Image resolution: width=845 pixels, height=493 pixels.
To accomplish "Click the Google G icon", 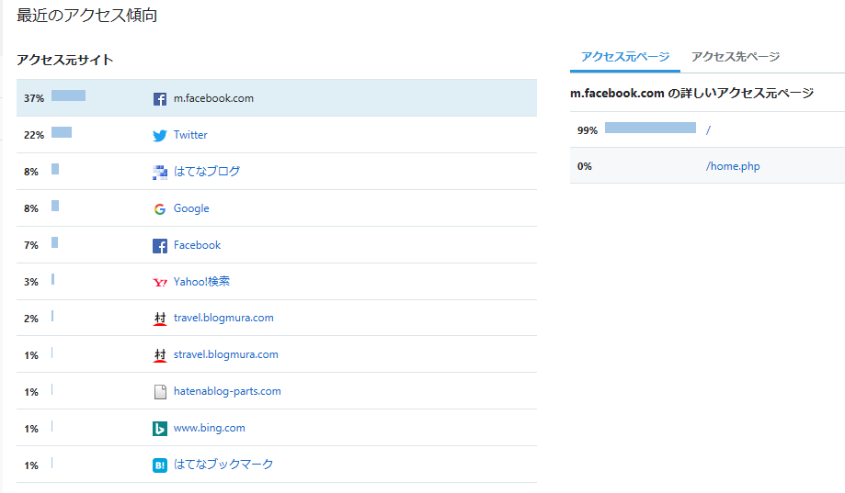I will (x=159, y=208).
